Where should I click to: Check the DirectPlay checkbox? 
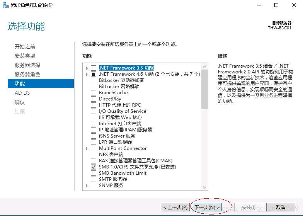click(x=94, y=99)
